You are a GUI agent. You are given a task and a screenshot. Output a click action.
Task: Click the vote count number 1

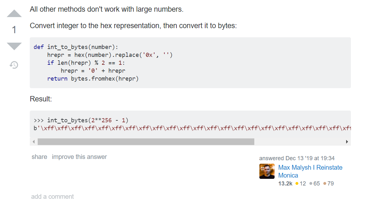14,30
